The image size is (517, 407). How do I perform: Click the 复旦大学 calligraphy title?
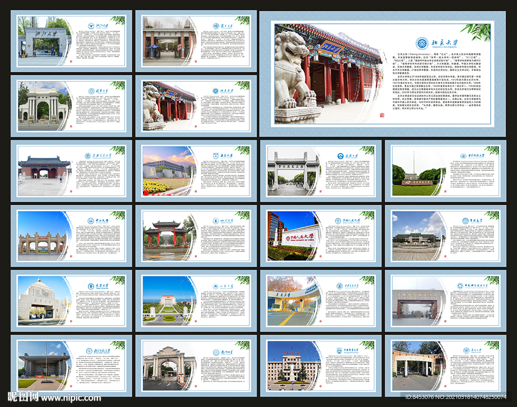(226, 26)
